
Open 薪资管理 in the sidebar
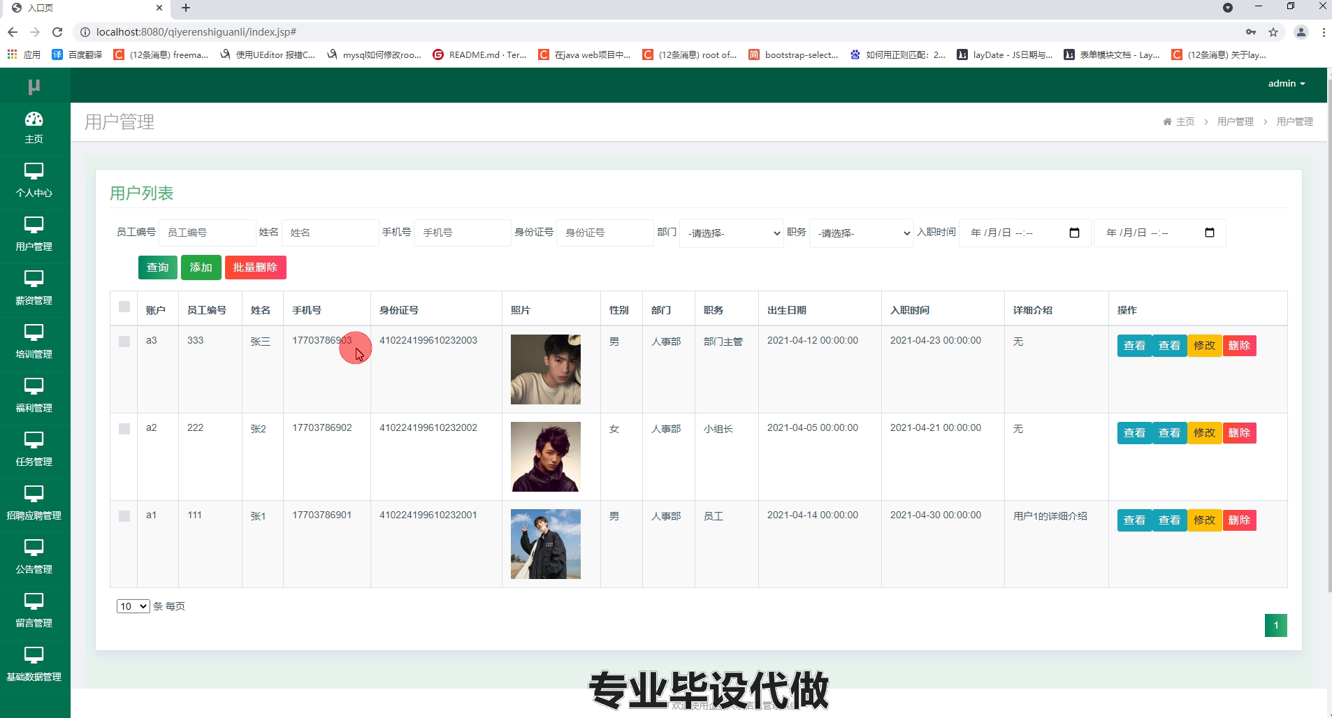pyautogui.click(x=34, y=289)
